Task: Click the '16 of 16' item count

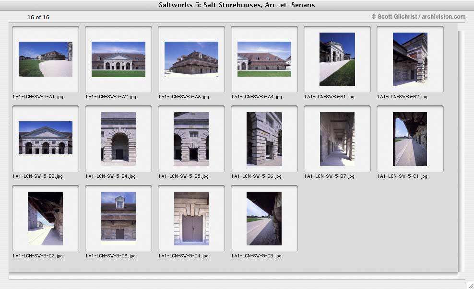Action: (x=38, y=17)
